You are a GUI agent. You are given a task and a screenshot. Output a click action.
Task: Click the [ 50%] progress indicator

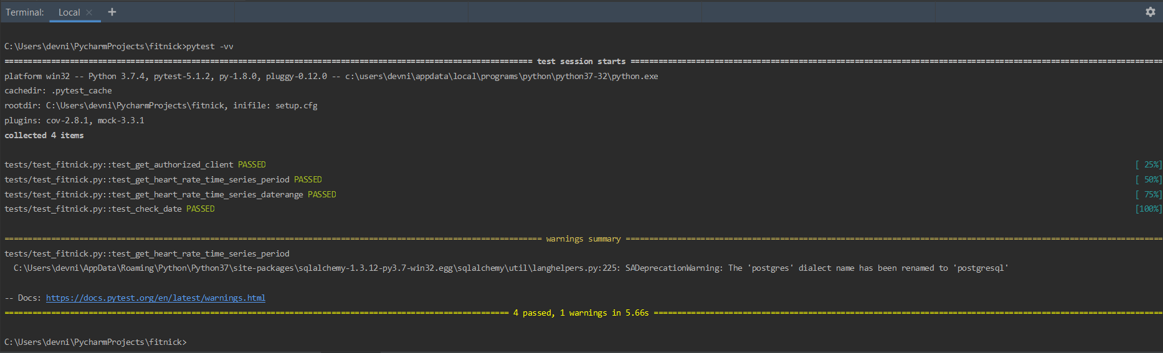pyautogui.click(x=1148, y=179)
